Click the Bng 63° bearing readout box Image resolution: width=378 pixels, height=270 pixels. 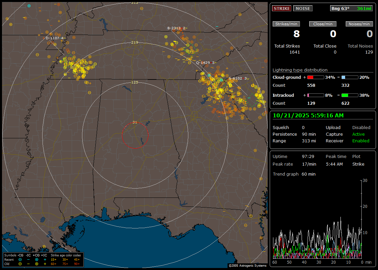pos(351,8)
